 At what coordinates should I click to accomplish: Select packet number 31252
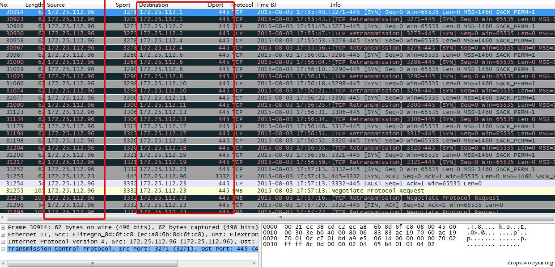[x=277, y=169]
